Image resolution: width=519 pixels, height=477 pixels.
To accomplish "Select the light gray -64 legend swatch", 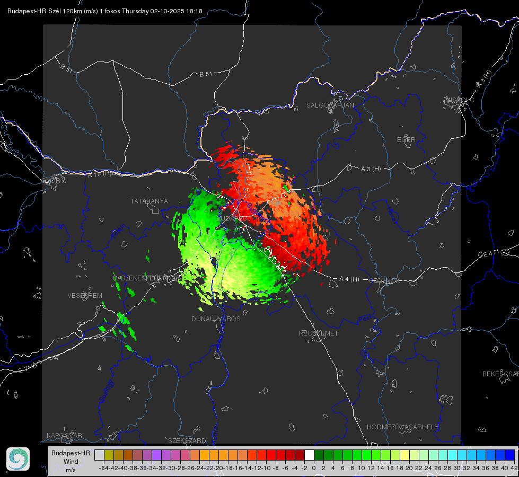I will point(99,455).
